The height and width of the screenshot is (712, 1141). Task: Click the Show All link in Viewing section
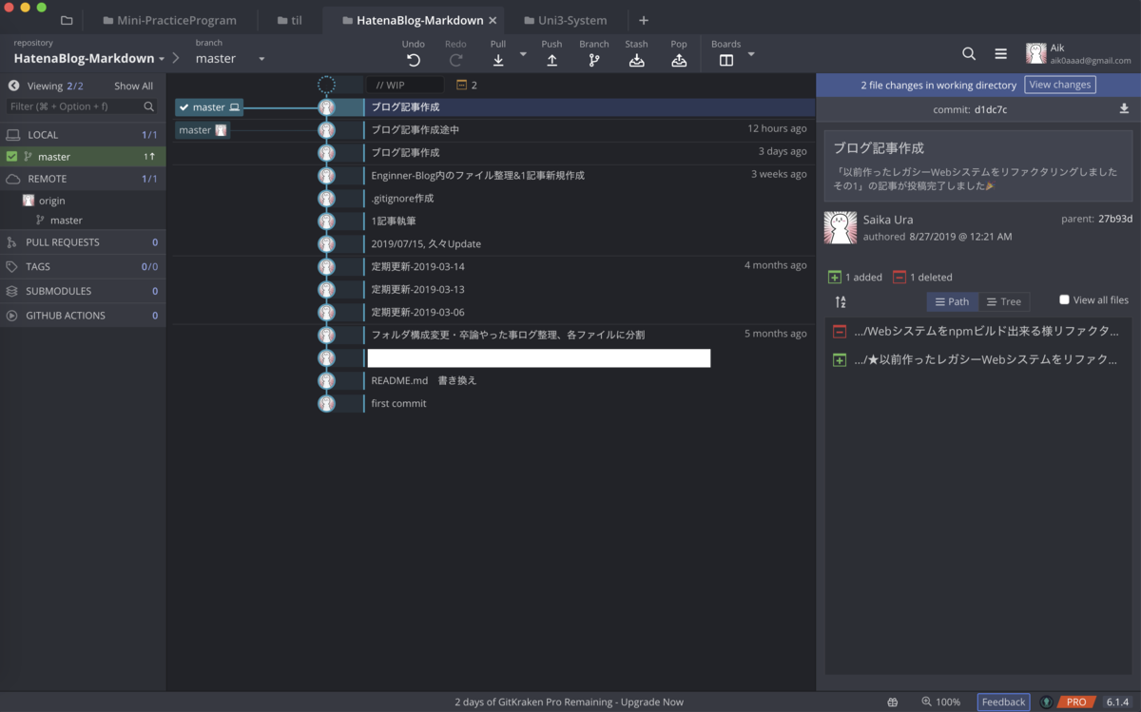click(133, 85)
